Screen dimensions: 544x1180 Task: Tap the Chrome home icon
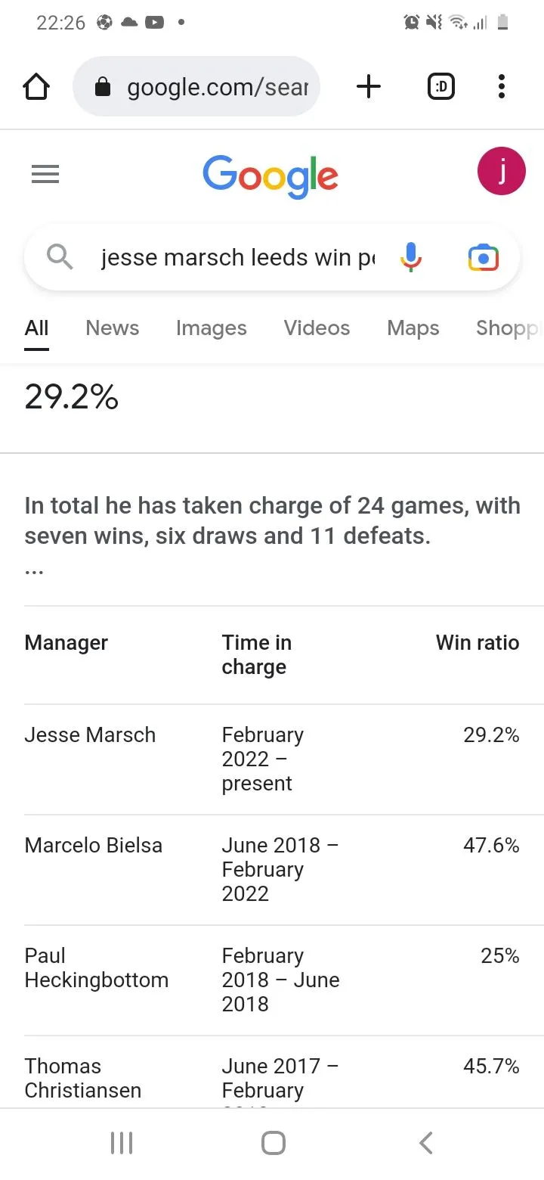click(x=36, y=88)
